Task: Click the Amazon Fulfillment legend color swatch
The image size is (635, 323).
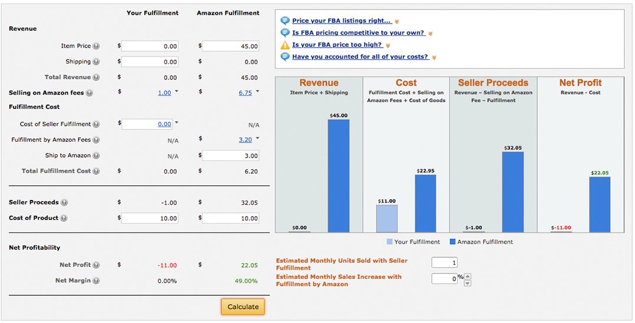Action: click(x=452, y=242)
